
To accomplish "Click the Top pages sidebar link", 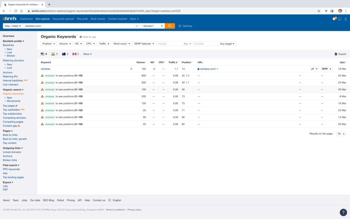I will (x=9, y=106).
